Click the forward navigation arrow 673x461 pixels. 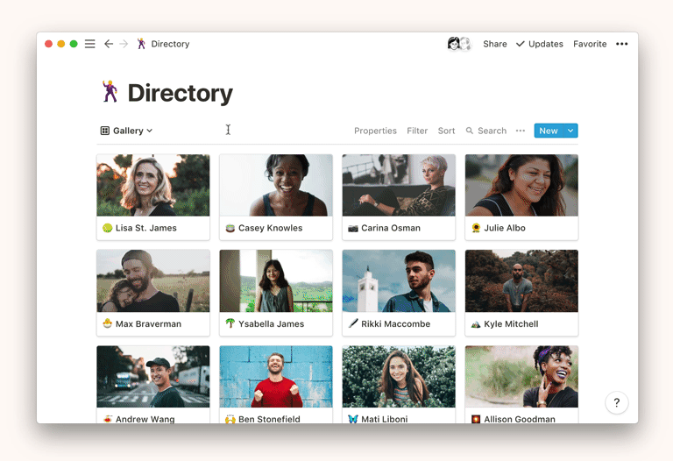pos(124,44)
